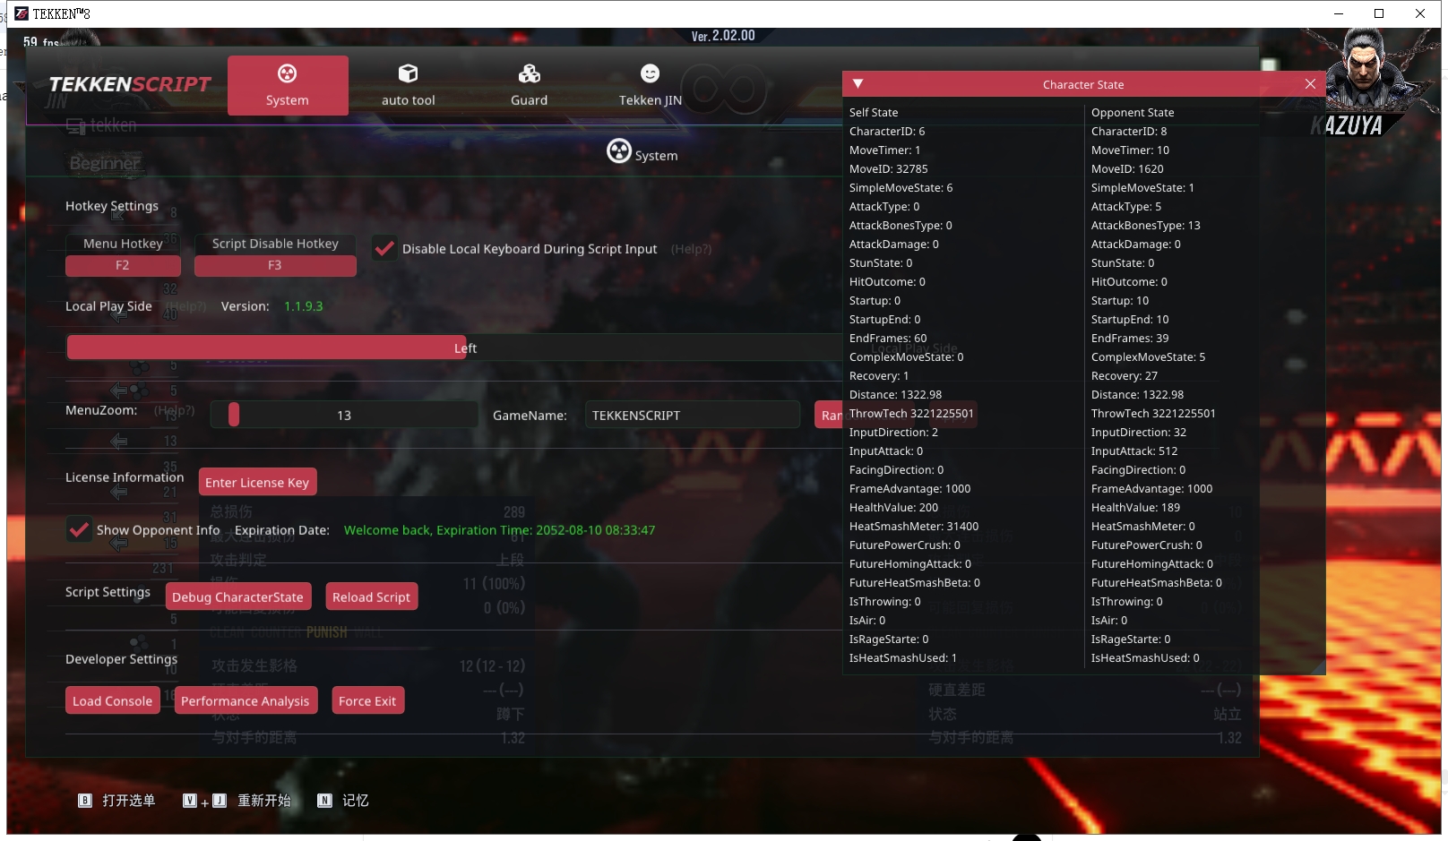Switch to the auto tool tab
The image size is (1448, 841).
(x=409, y=86)
